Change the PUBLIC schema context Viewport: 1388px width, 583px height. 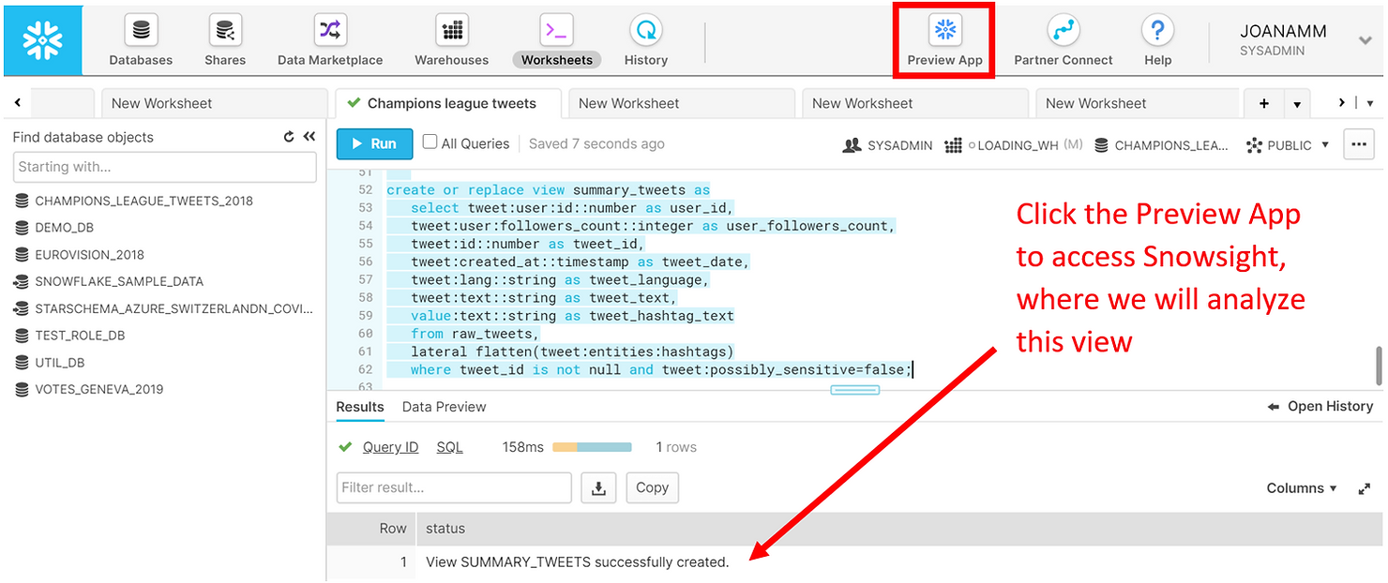(x=1288, y=145)
